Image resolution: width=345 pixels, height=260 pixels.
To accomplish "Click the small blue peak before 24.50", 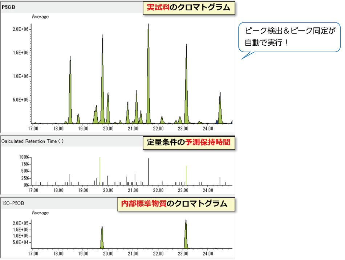I will click(217, 122).
